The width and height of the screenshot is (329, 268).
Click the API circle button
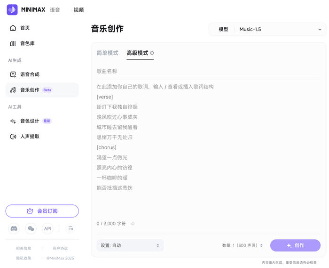pos(47,228)
